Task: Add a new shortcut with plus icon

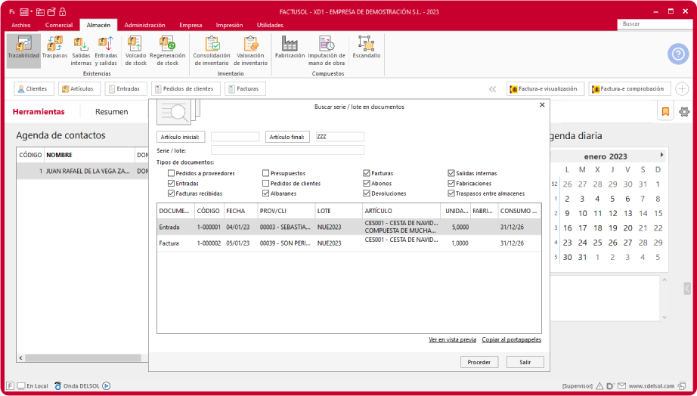Action: [682, 89]
